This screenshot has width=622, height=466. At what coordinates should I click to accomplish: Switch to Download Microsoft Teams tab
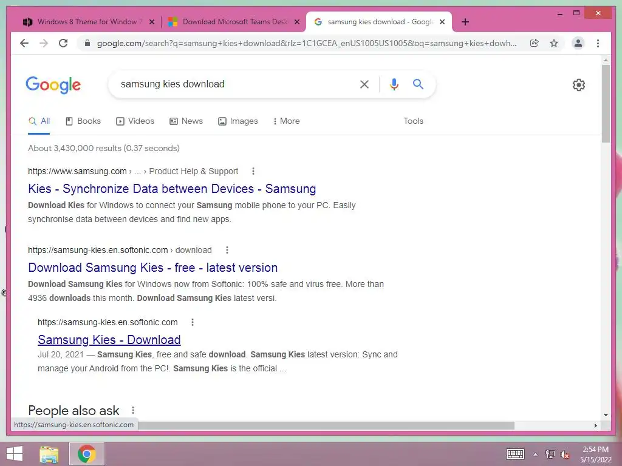(x=234, y=22)
